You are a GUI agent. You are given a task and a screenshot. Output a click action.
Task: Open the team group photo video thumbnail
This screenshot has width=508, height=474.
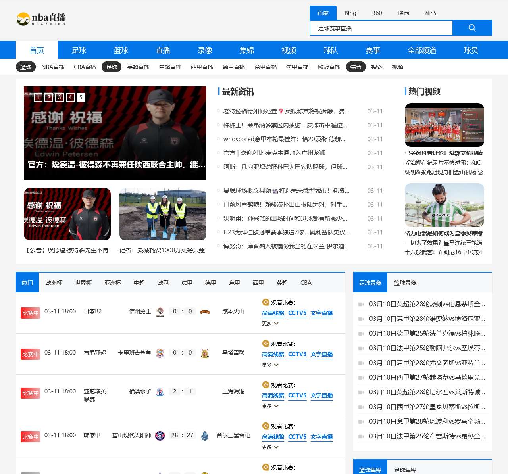tap(444, 125)
